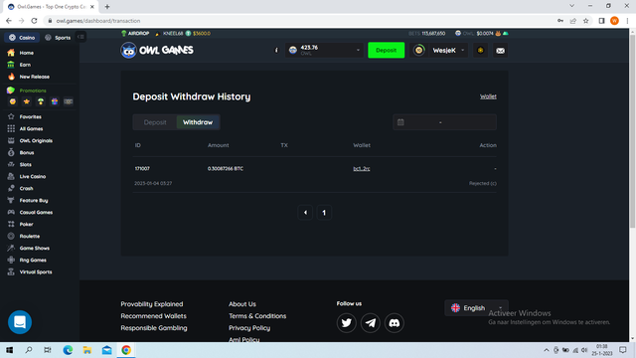Open Terms & Conditions link
636x358 pixels.
point(257,316)
